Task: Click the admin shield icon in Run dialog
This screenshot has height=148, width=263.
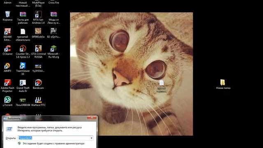Action: (x=19, y=143)
